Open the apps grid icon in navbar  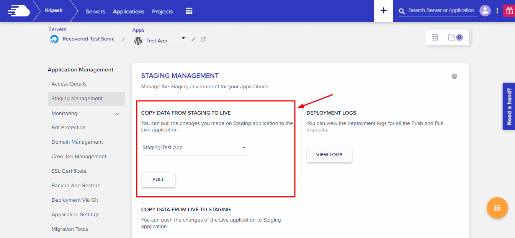tap(189, 11)
